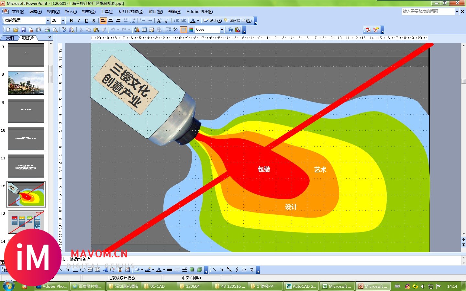Select slide 13 thumbnail

(x=26, y=222)
